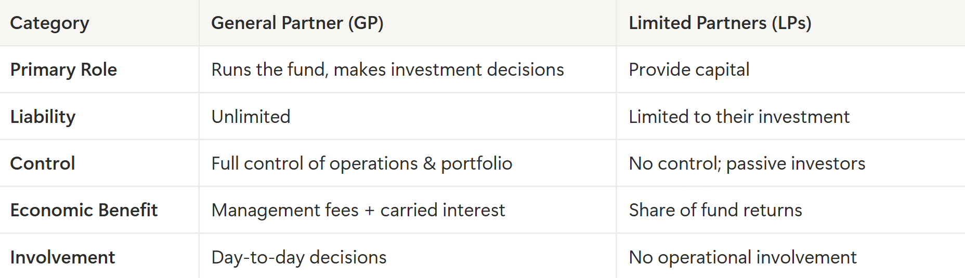The width and height of the screenshot is (965, 278).
Task: Click 'Limited to their investment' cell
Action: [739, 117]
